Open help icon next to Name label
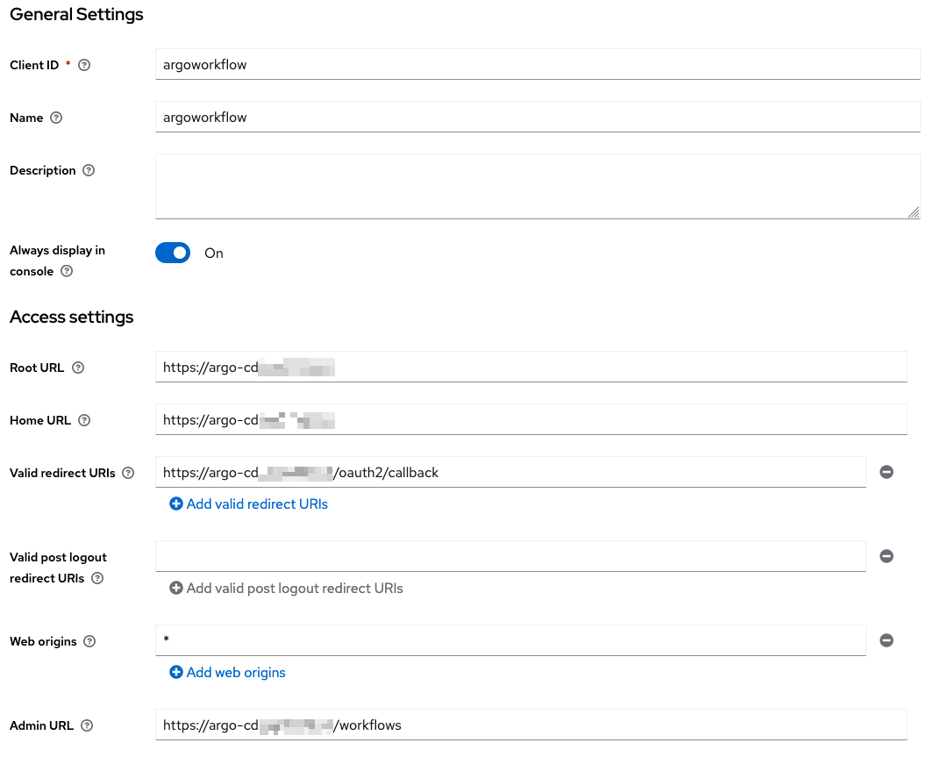 click(56, 118)
